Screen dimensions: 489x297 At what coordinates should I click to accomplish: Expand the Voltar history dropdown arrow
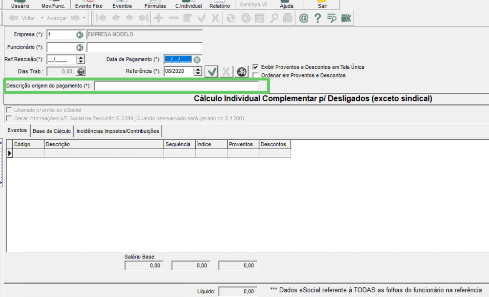click(x=42, y=18)
